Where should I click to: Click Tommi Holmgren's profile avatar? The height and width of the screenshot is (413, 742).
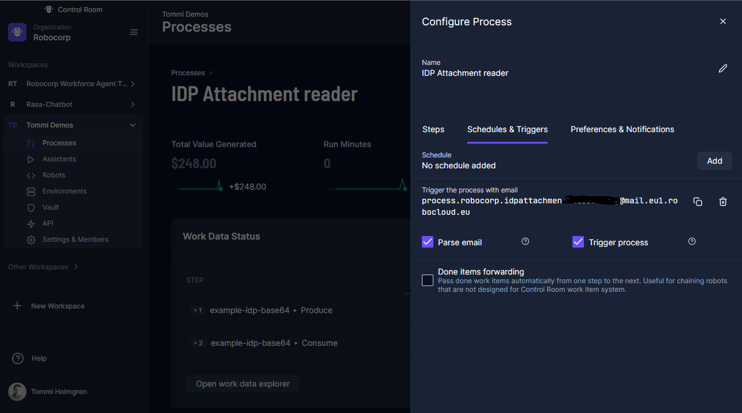[17, 392]
